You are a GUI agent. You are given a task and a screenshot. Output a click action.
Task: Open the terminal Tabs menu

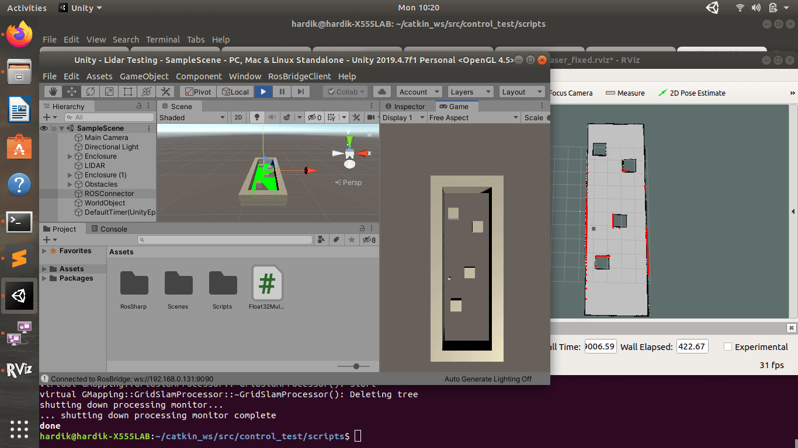tap(196, 40)
